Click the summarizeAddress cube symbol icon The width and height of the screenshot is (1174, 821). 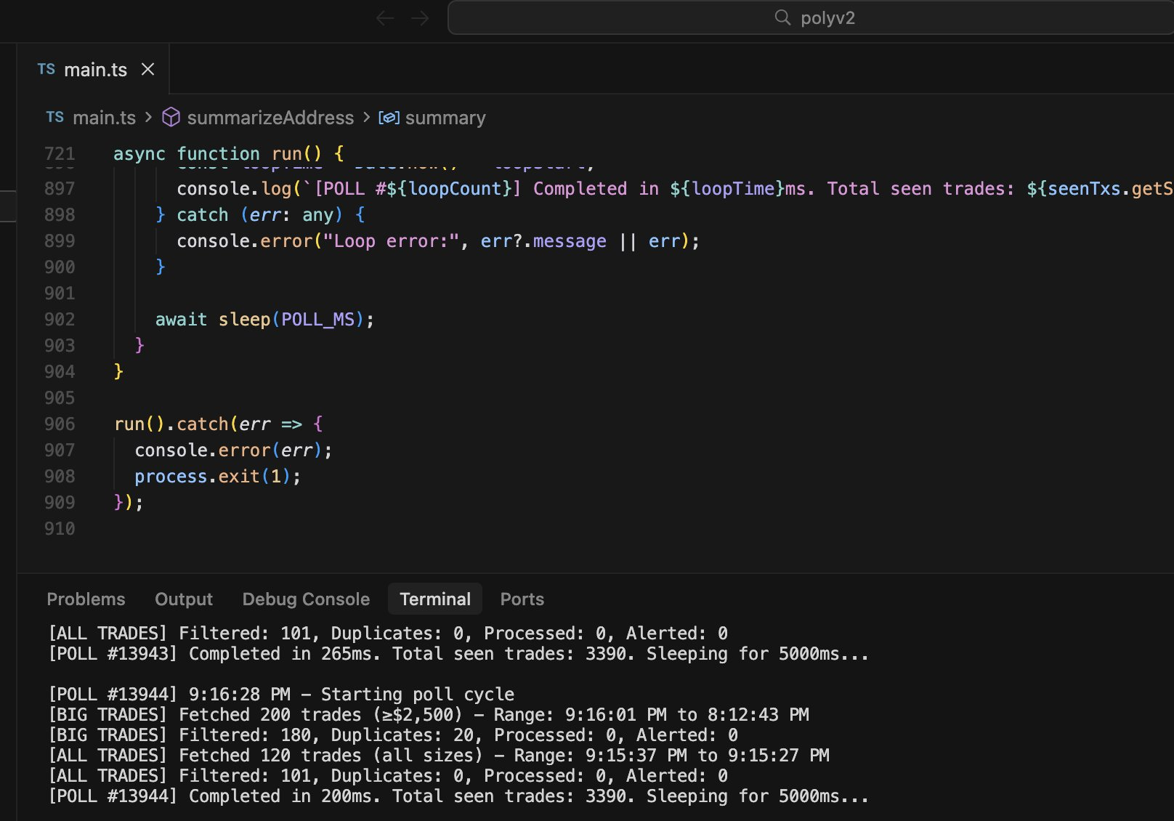tap(171, 117)
